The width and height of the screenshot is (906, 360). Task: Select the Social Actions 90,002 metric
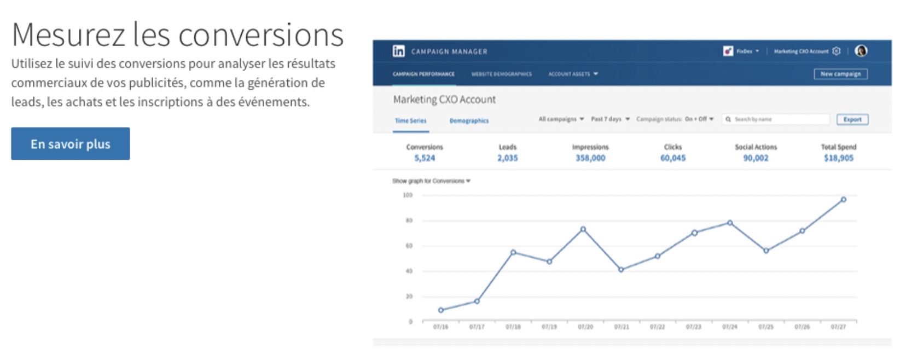[x=756, y=153]
